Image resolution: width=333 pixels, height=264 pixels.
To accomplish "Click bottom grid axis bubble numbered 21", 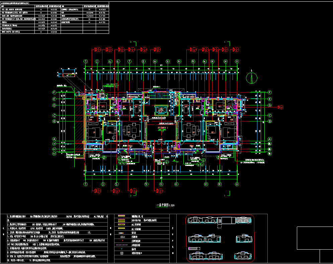I will [x=237, y=184].
